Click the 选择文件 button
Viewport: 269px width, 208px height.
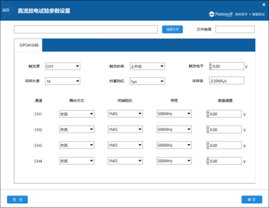pos(172,30)
